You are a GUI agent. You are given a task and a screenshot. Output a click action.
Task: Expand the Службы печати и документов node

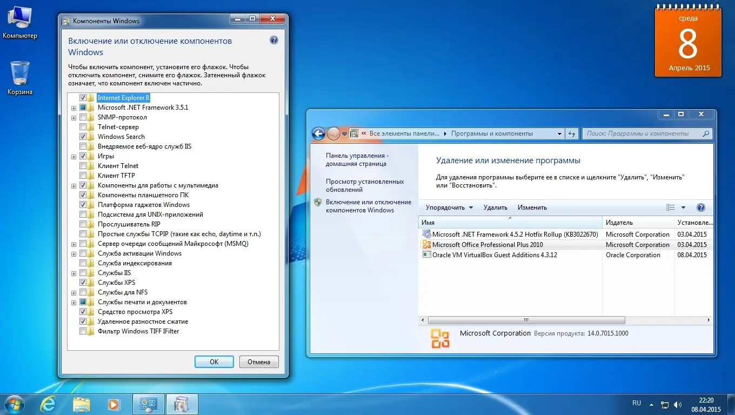[x=73, y=302]
